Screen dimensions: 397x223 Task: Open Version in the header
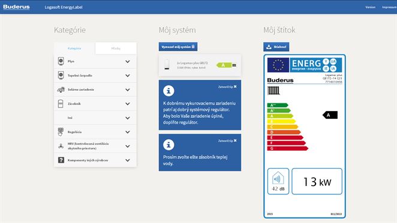[370, 7]
